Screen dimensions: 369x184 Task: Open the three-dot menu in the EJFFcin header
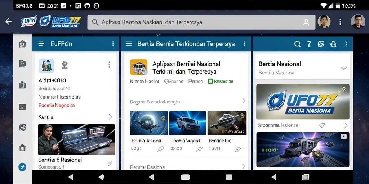click(x=113, y=44)
